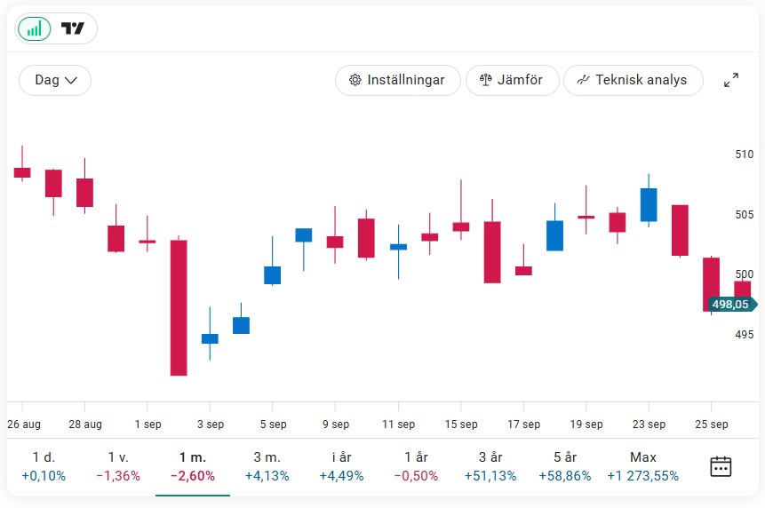Click the Jämför compare button
The height and width of the screenshot is (508, 765).
511,80
